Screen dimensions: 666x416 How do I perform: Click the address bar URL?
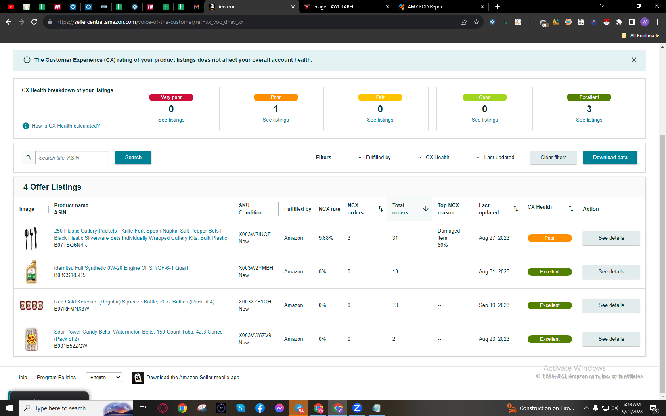click(x=150, y=22)
